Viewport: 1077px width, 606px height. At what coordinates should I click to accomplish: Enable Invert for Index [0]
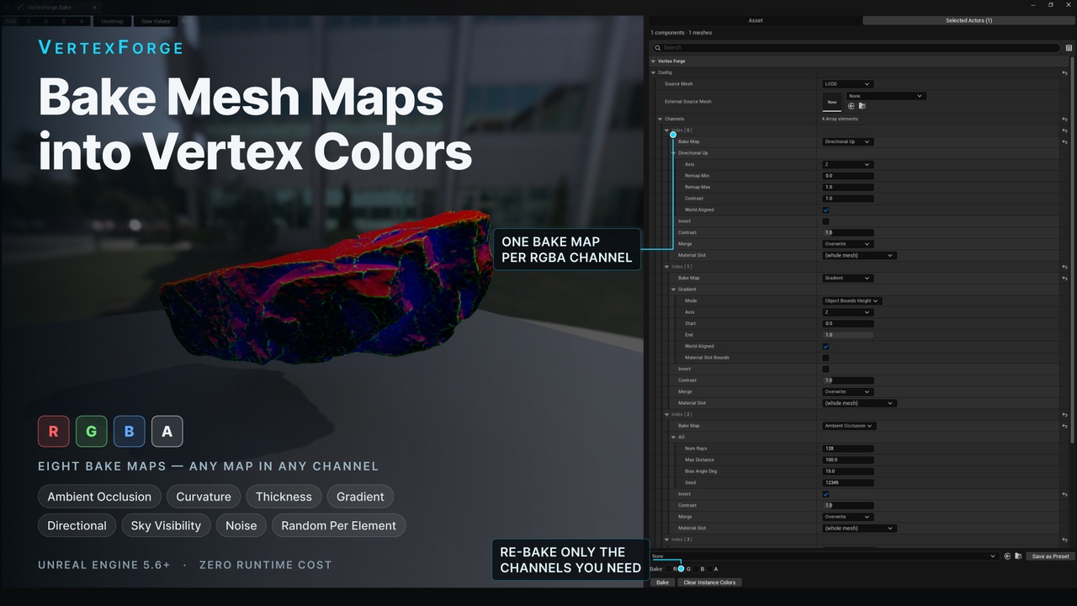click(x=825, y=221)
